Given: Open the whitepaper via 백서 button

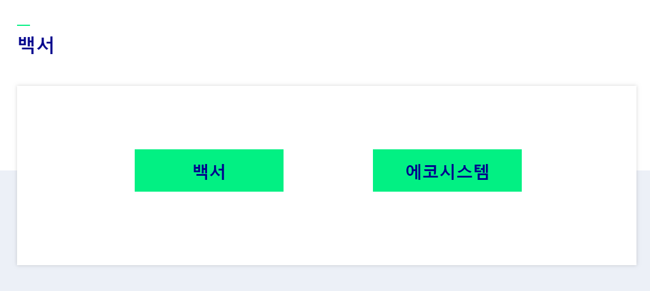Looking at the screenshot, I should (209, 170).
